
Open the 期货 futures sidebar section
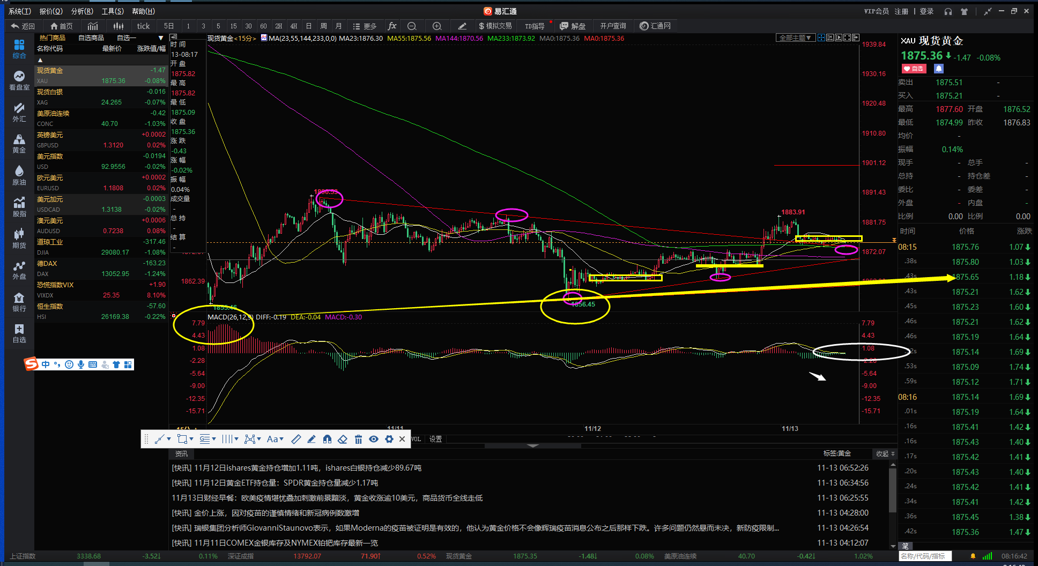(19, 239)
